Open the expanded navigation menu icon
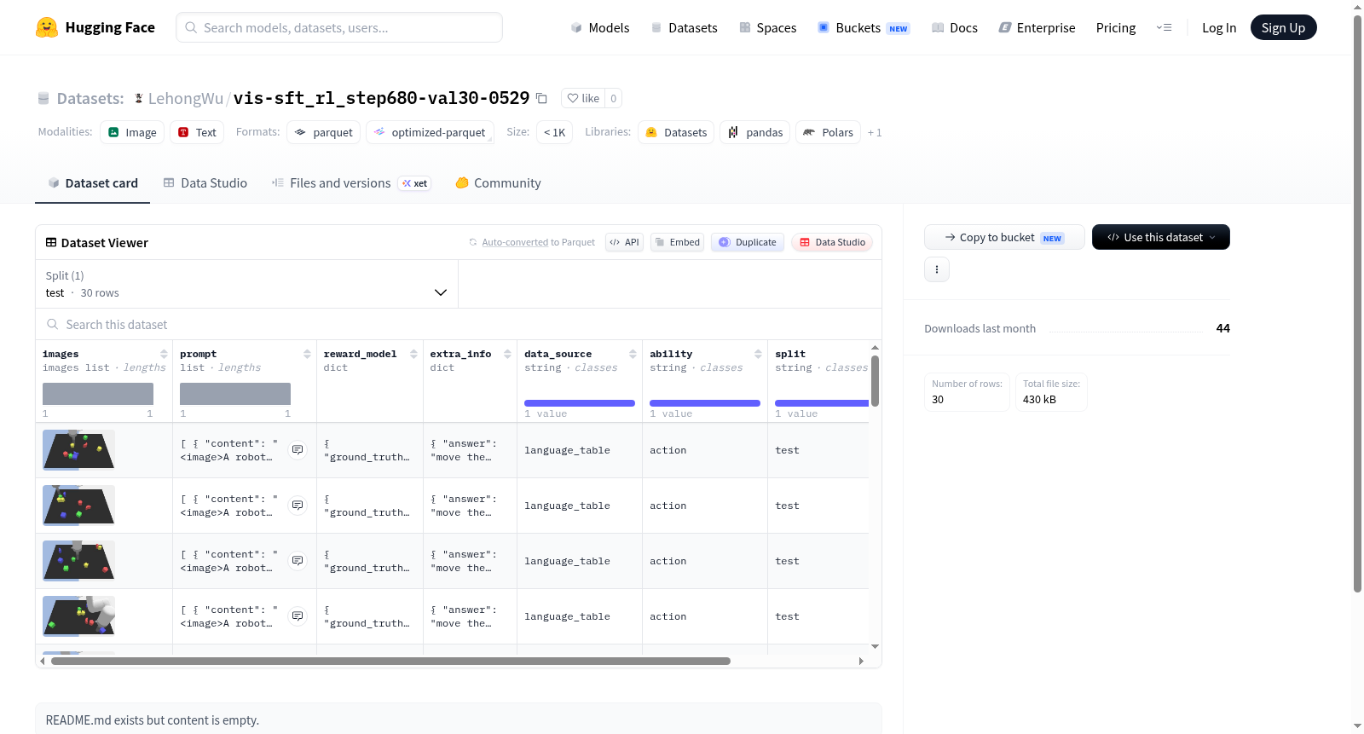The height and width of the screenshot is (734, 1364). (1164, 27)
